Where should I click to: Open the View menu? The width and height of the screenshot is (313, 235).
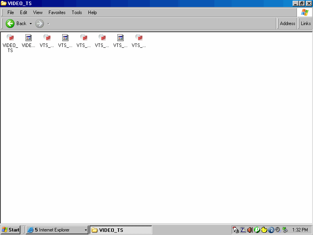click(x=38, y=13)
